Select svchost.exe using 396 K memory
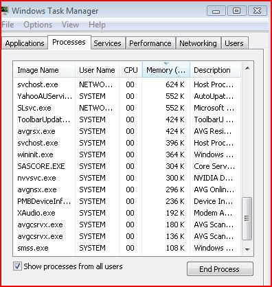The height and width of the screenshot is (287, 272). click(127, 143)
